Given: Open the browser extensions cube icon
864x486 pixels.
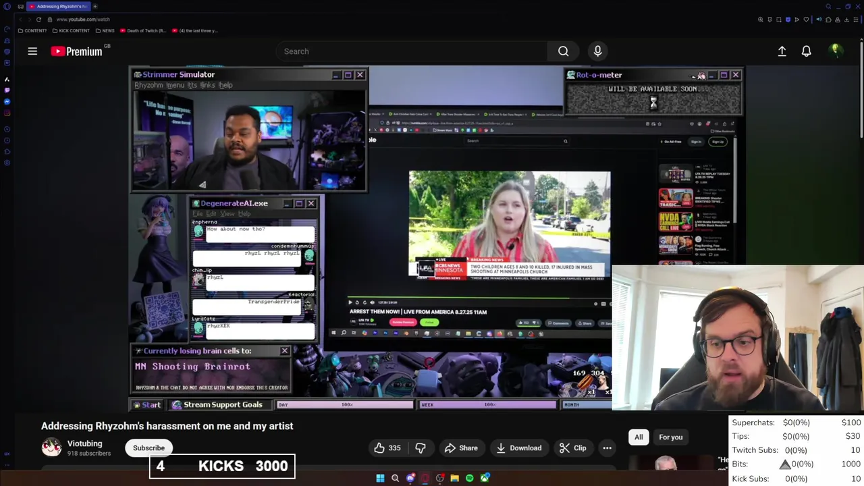Looking at the screenshot, I should click(829, 20).
